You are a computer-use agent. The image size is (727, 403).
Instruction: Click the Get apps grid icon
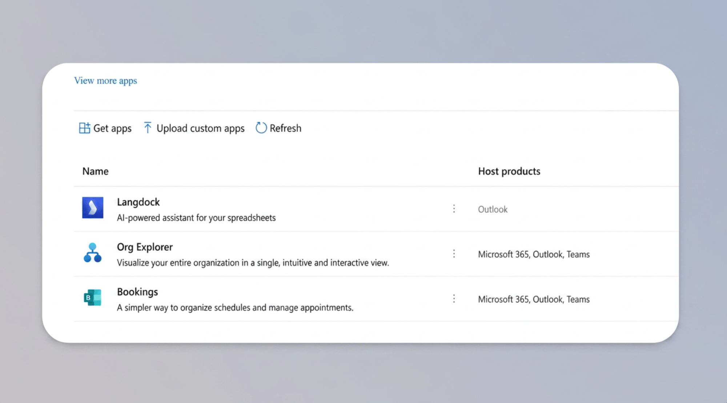point(84,128)
